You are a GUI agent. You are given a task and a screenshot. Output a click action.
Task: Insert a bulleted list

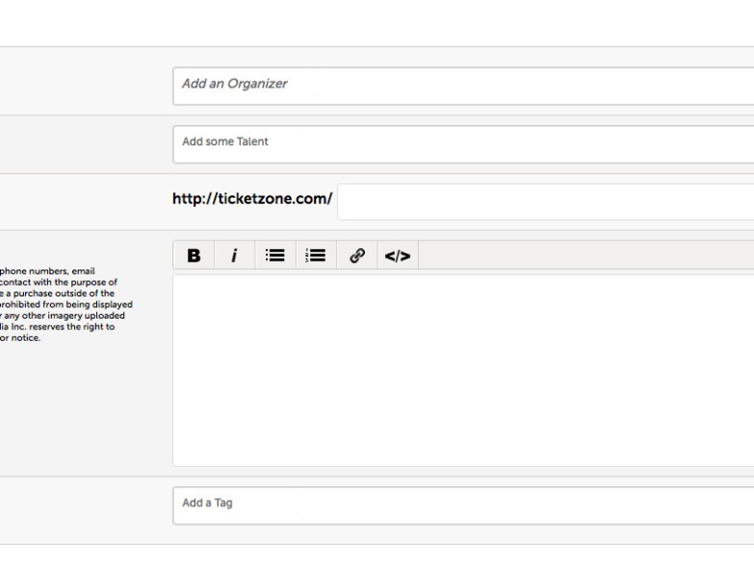point(275,255)
